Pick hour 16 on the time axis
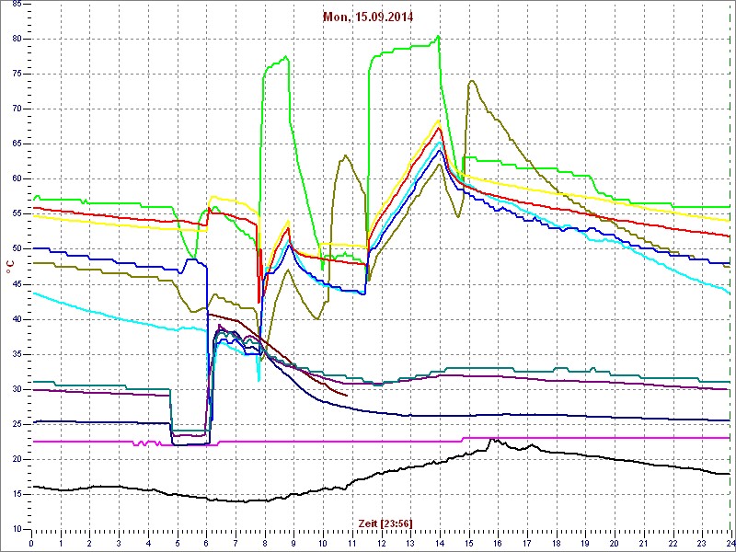 coord(498,543)
